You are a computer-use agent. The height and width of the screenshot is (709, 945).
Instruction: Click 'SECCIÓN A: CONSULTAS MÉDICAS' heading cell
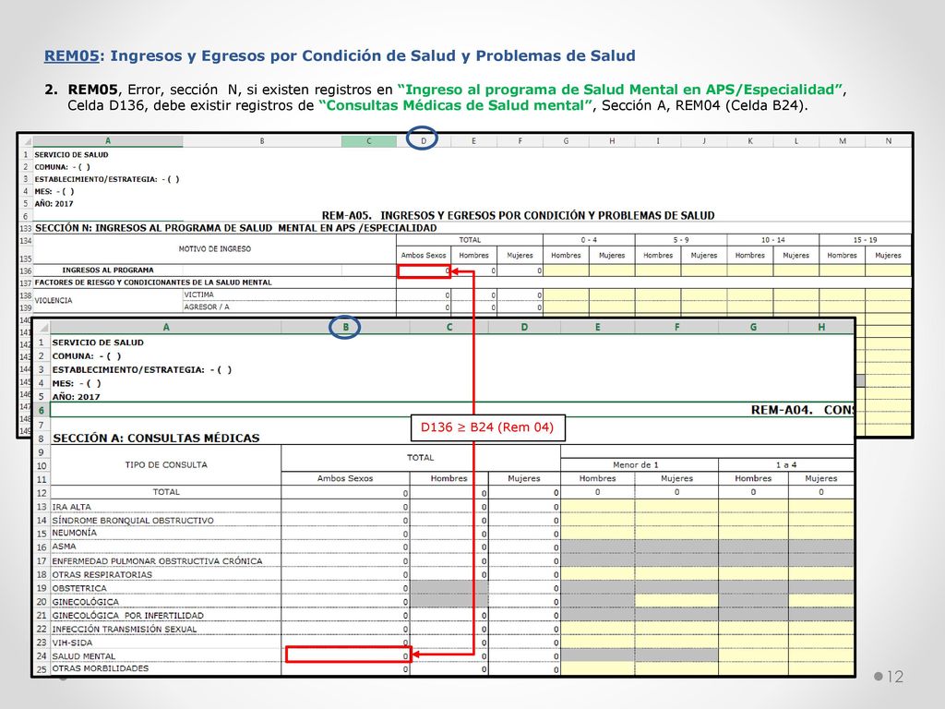pos(156,439)
